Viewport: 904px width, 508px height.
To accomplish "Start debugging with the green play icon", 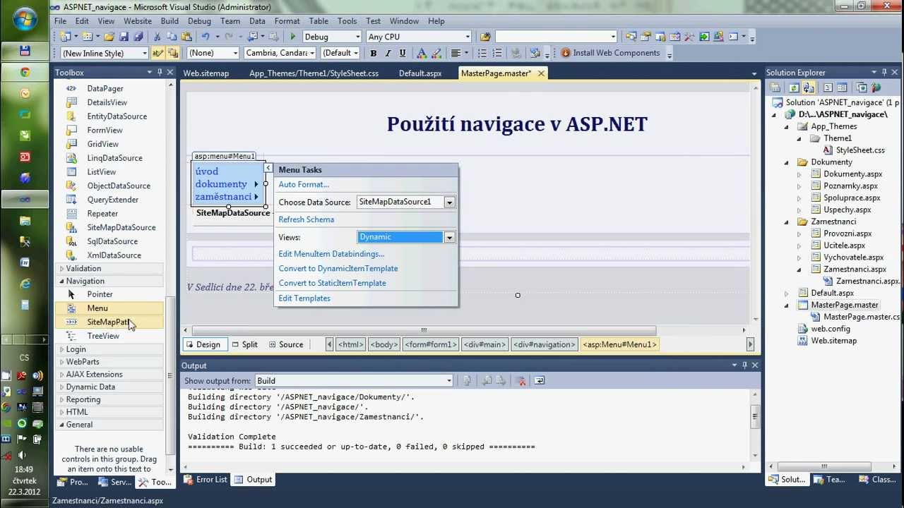I will [x=292, y=37].
